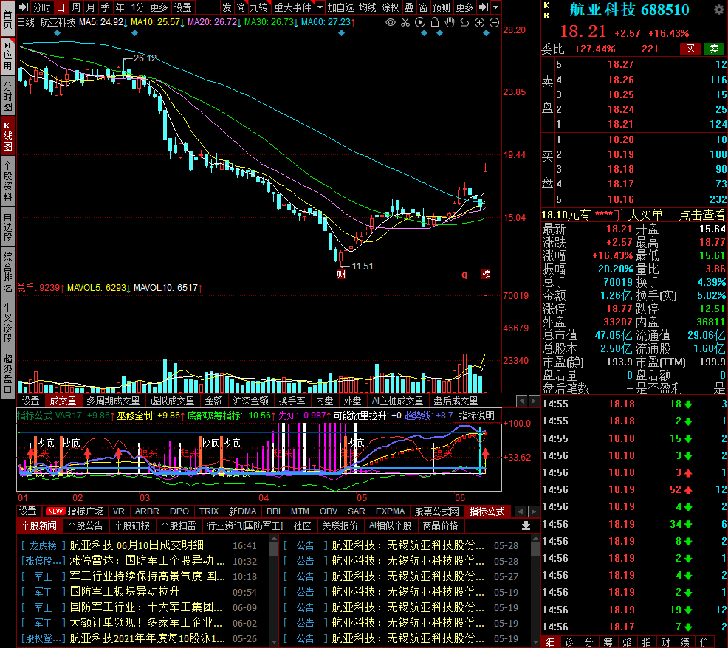728x648 pixels.
Task: Toggle the eye visibility icon above the chart
Action: tap(391, 22)
